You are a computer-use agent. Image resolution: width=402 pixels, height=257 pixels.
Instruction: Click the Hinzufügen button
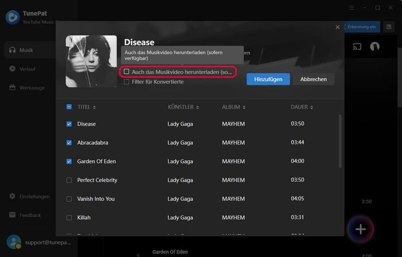268,79
